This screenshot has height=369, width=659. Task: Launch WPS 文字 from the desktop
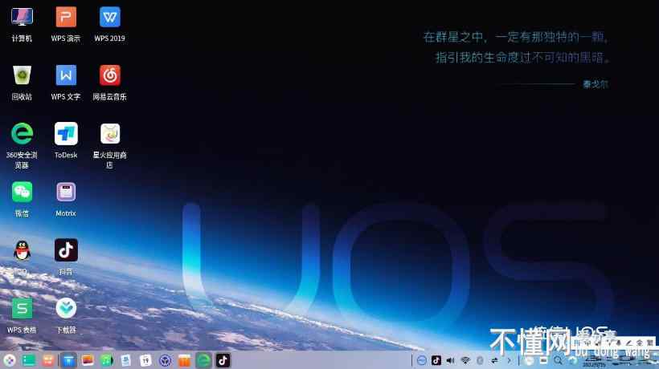point(66,75)
